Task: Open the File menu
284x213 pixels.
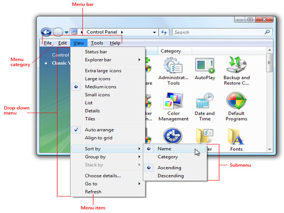Action: 48,43
